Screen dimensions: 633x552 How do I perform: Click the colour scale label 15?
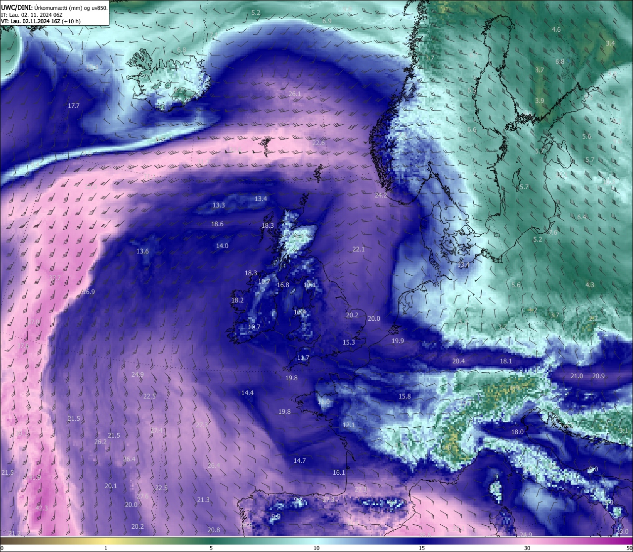coord(422,548)
